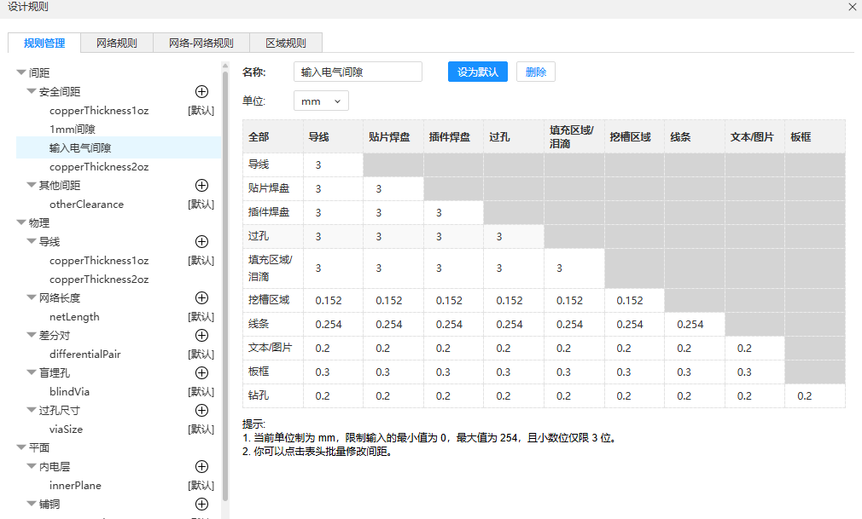Select copperThickness2oz under 安全间距

pyautogui.click(x=99, y=166)
